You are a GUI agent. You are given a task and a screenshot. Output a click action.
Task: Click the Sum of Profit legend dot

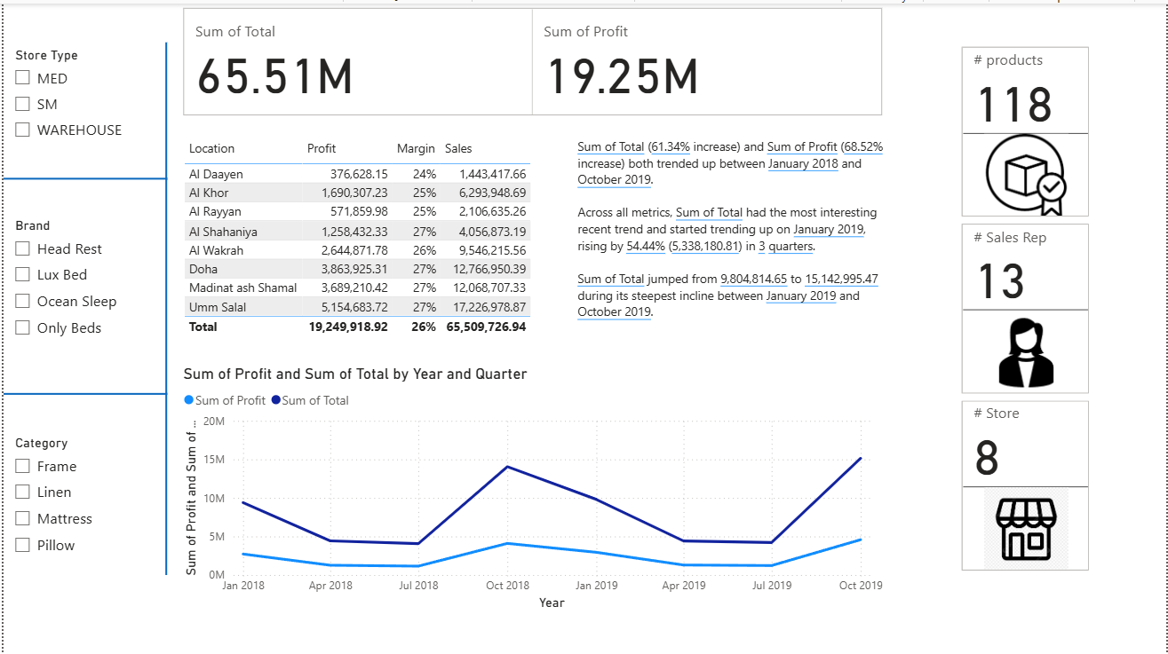tap(189, 400)
